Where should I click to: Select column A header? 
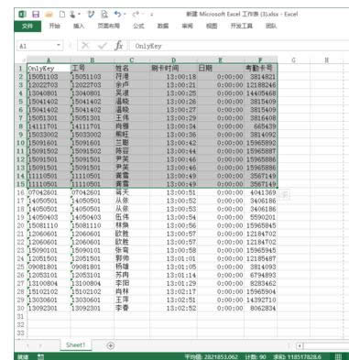click(x=49, y=60)
